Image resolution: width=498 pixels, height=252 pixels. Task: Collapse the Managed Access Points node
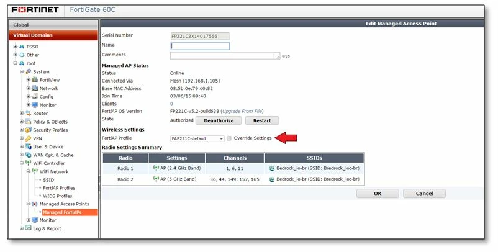pyautogui.click(x=29, y=204)
